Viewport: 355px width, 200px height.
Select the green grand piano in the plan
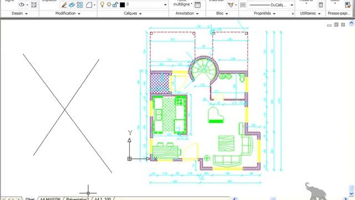pos(216,115)
